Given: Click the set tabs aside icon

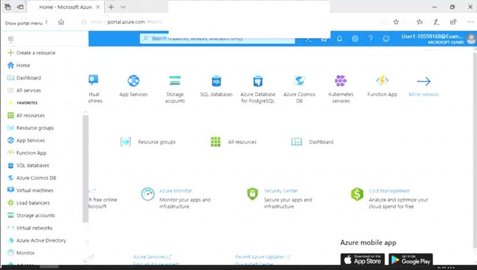Looking at the screenshot, I should click(x=20, y=7).
